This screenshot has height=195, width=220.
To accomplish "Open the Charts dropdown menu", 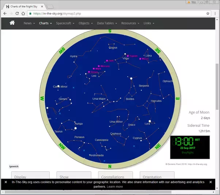I will pyautogui.click(x=45, y=23).
